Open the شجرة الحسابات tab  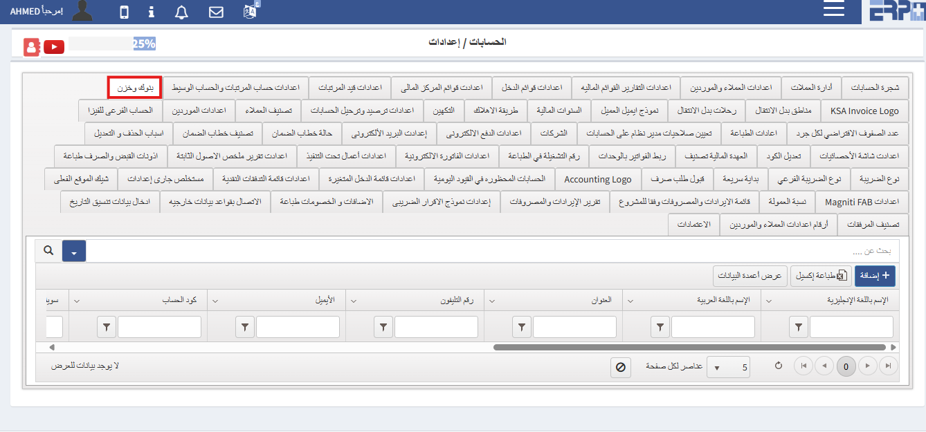[x=877, y=87]
